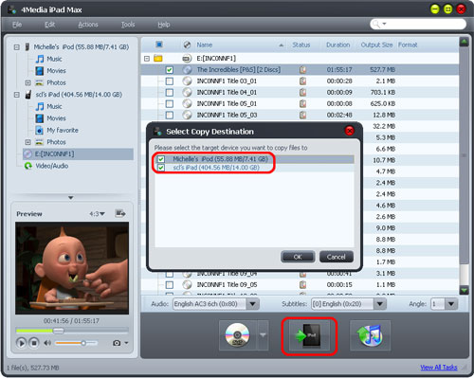Open the Subtitles dropdown
This screenshot has height=378, width=474.
click(x=380, y=304)
